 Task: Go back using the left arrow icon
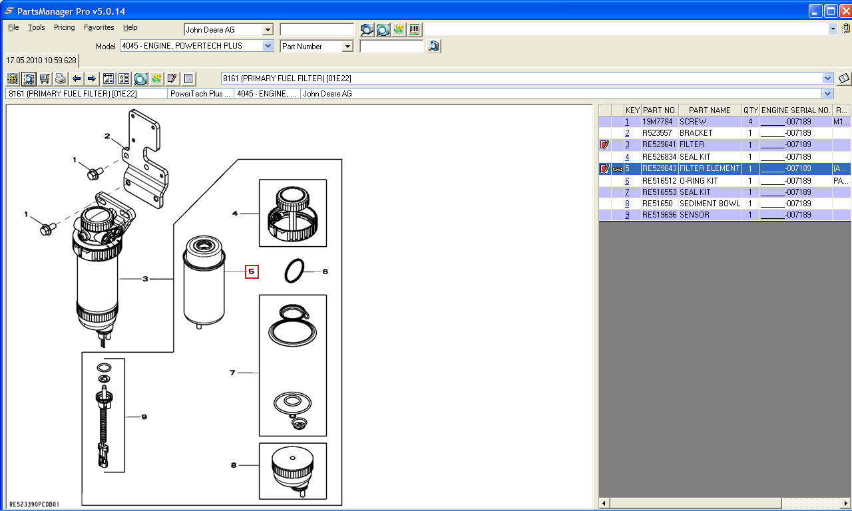coord(77,79)
